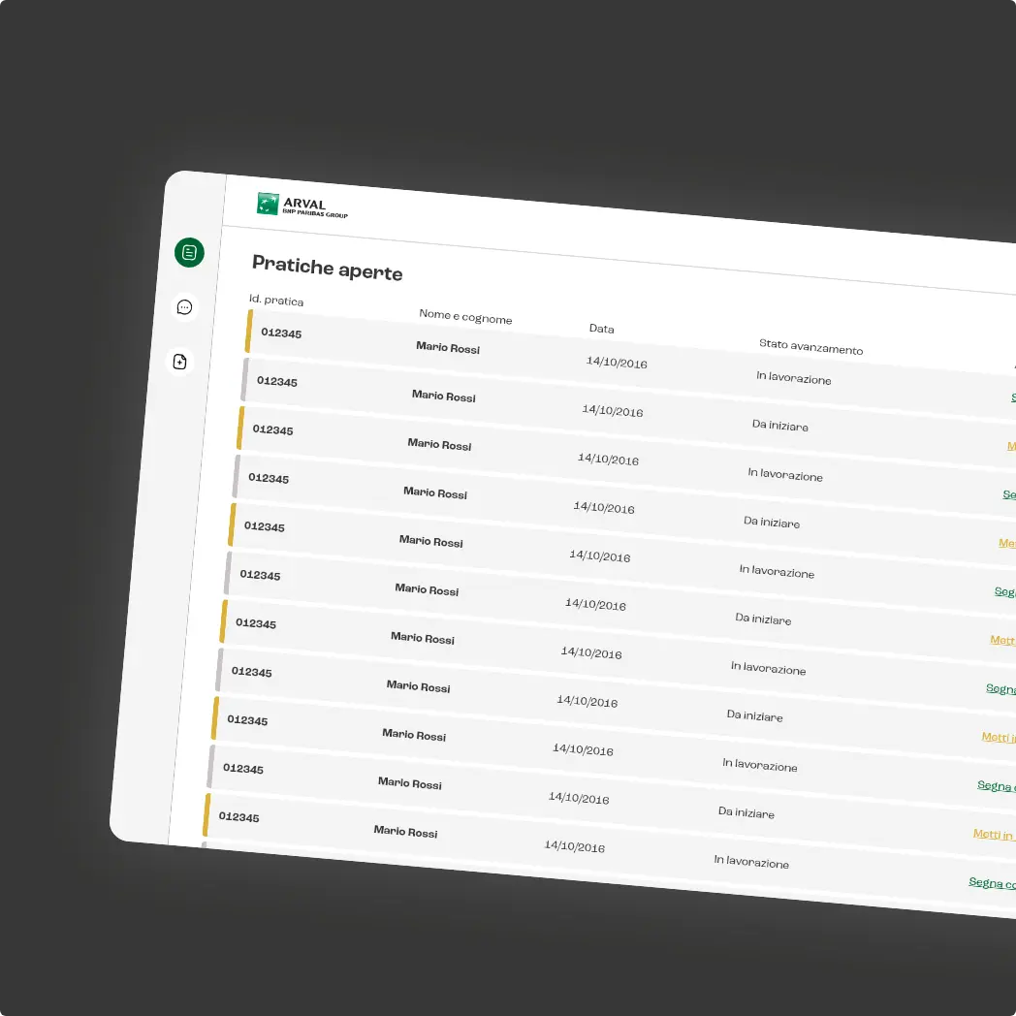Click the new document plus icon

[x=179, y=362]
